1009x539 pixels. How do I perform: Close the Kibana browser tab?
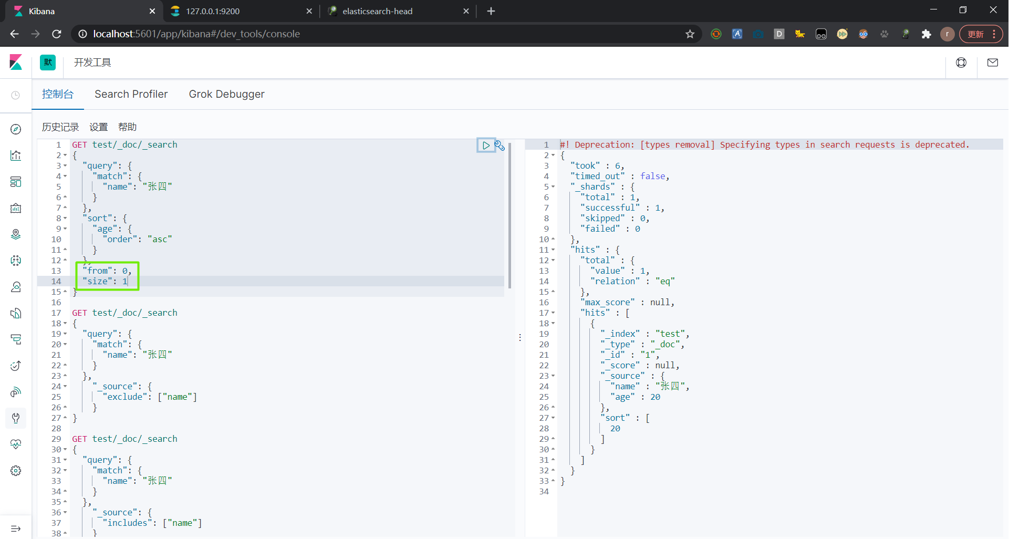click(x=152, y=11)
